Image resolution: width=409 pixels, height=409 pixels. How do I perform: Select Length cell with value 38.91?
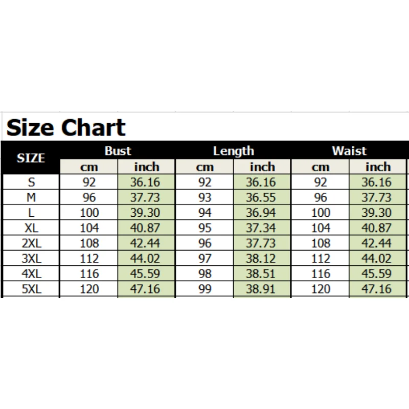pyautogui.click(x=262, y=289)
